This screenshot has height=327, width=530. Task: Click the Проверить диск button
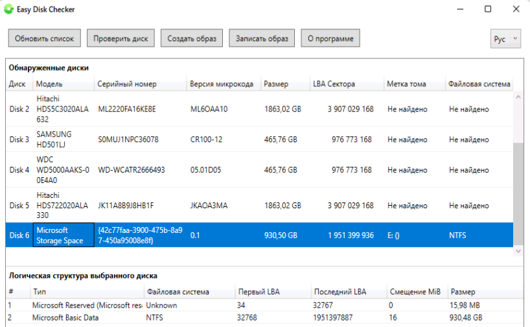coord(121,38)
